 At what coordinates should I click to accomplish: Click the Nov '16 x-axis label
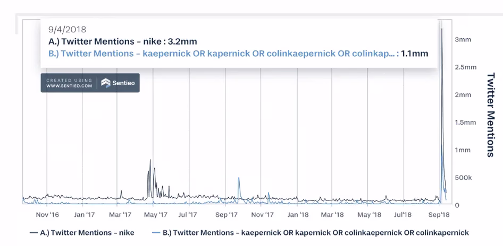47,215
